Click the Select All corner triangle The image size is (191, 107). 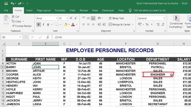click(x=4, y=44)
